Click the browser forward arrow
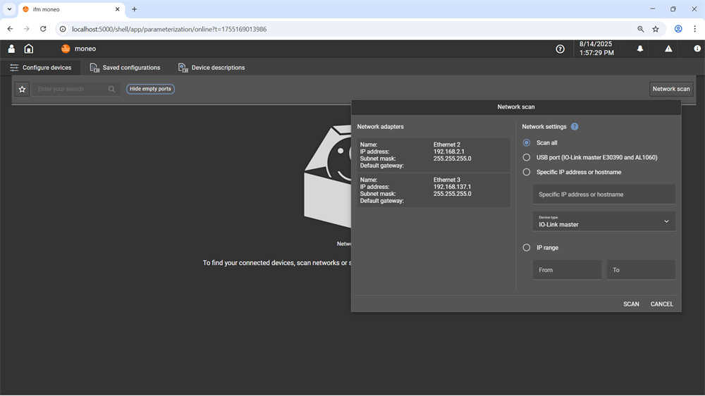Viewport: 705px width, 396px height. (27, 29)
